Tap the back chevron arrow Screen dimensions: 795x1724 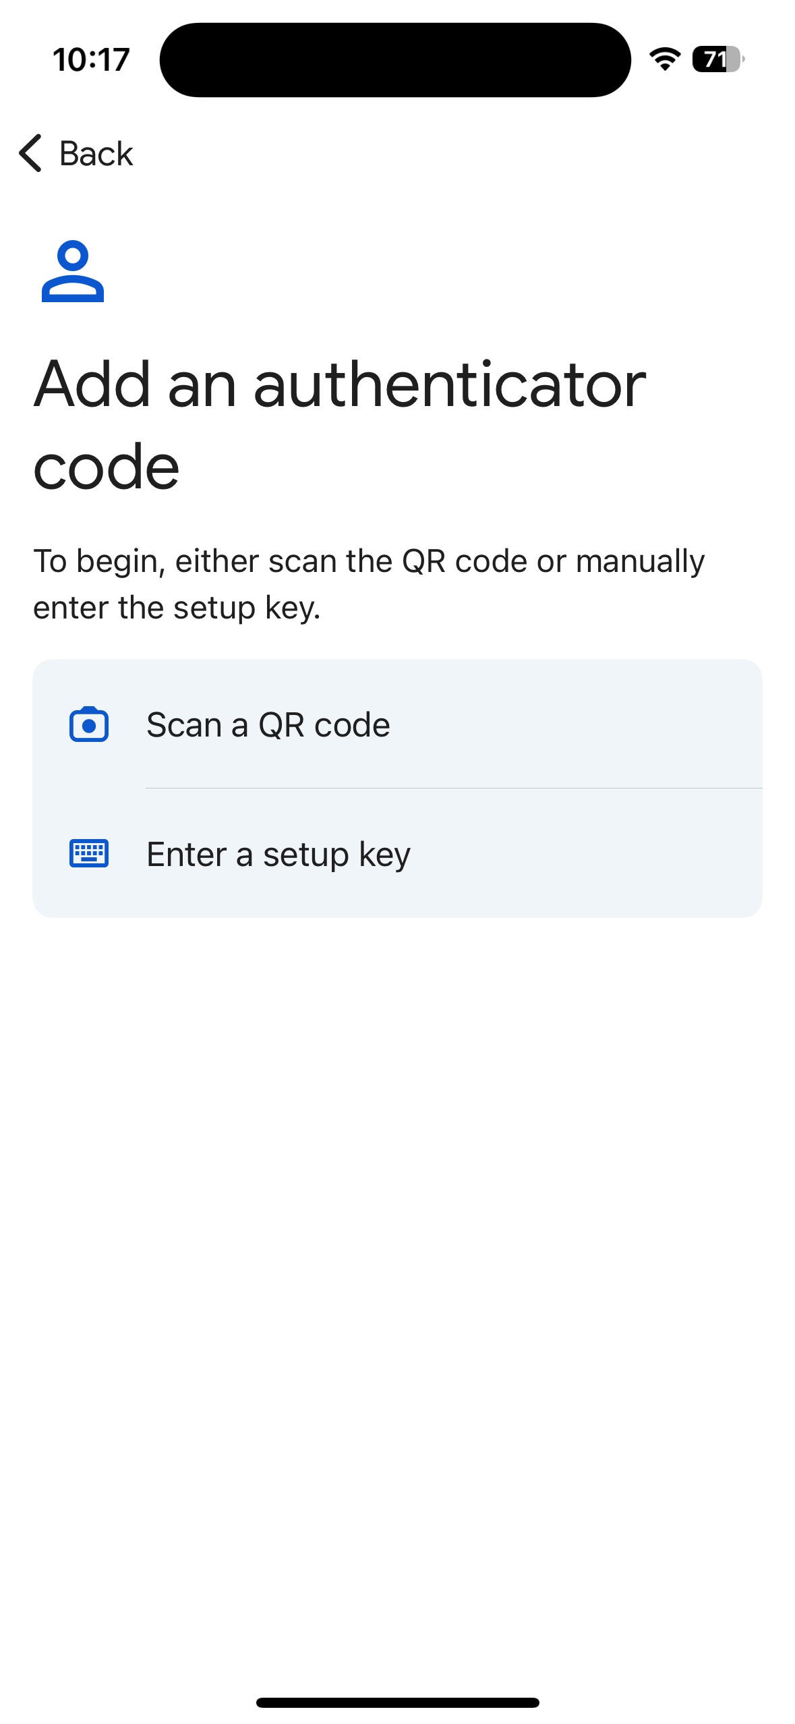31,153
